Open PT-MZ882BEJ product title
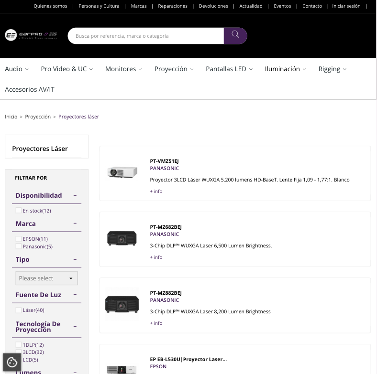 (166, 293)
